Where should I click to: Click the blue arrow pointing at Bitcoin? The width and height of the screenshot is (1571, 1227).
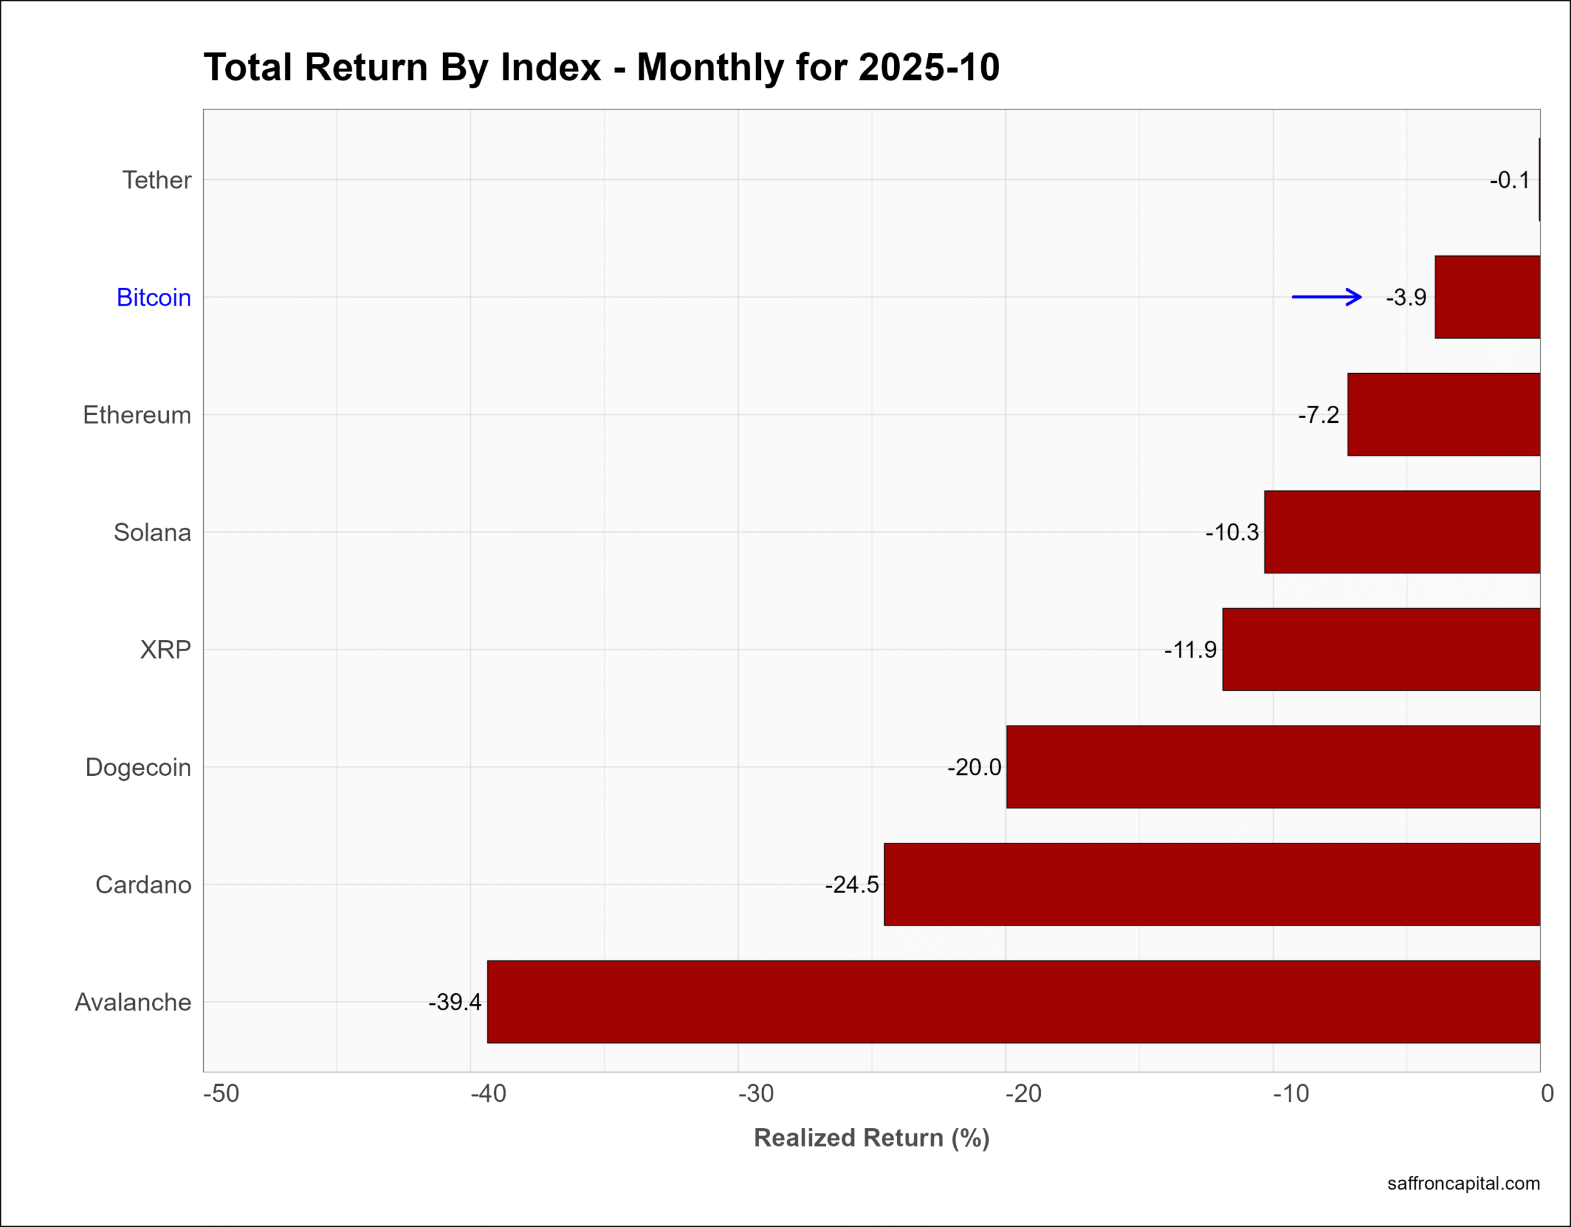point(1326,296)
